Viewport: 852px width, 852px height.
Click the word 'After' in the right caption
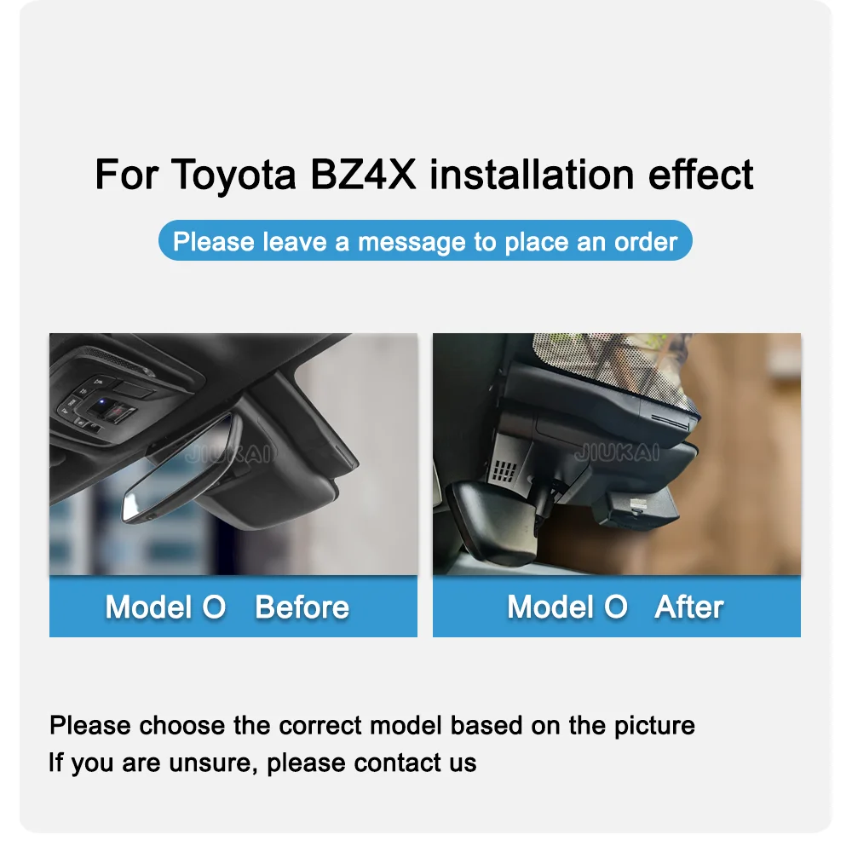coord(689,607)
